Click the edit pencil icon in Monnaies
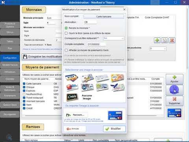Screen dimensions: 189x142 [x=165, y=40]
